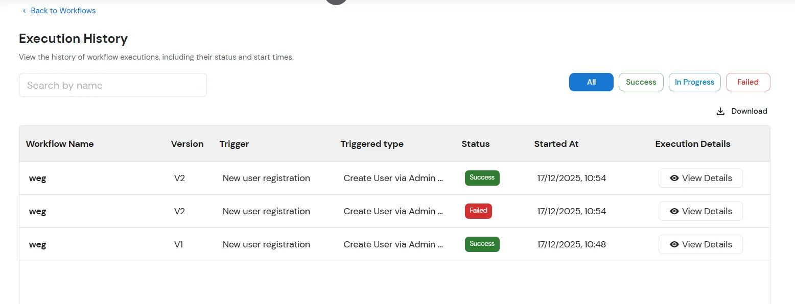Toggle the In Progress filter

pyautogui.click(x=694, y=82)
